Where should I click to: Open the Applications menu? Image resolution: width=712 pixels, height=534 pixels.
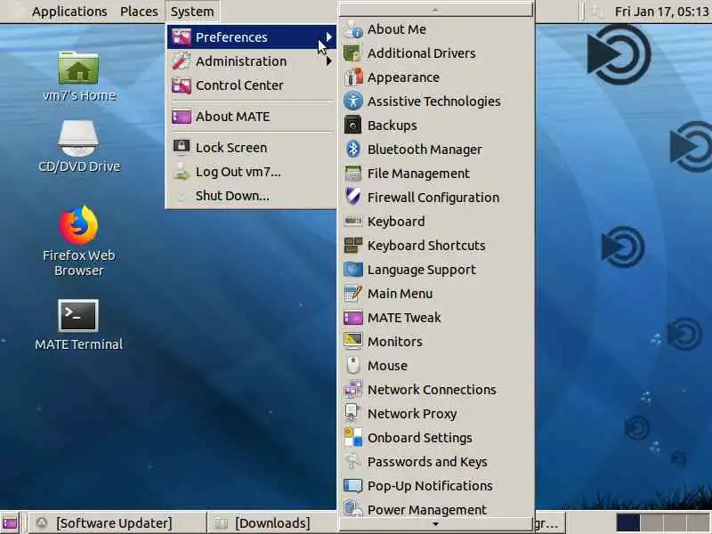pyautogui.click(x=69, y=12)
